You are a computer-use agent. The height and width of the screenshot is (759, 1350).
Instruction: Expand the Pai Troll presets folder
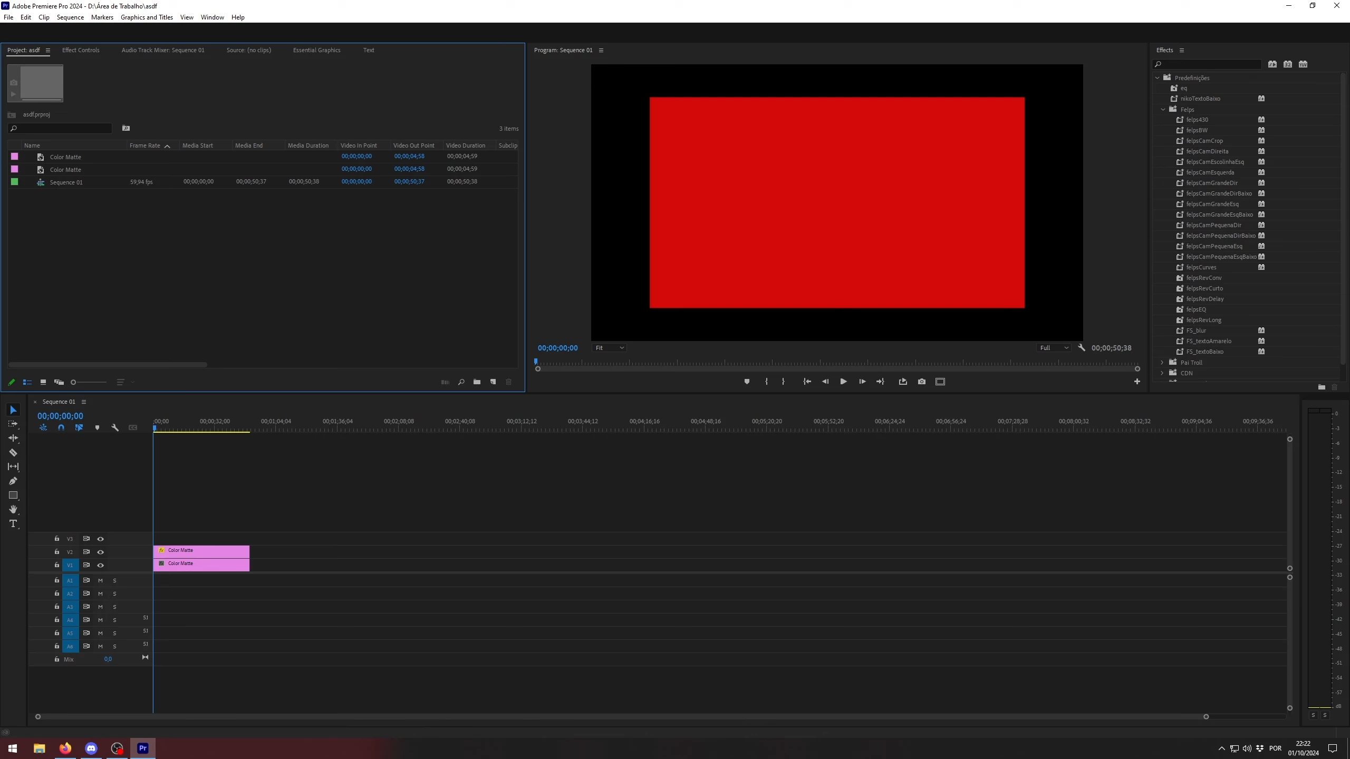tap(1162, 363)
